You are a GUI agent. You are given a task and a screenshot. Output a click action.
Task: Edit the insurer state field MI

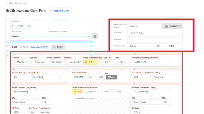pos(160,46)
